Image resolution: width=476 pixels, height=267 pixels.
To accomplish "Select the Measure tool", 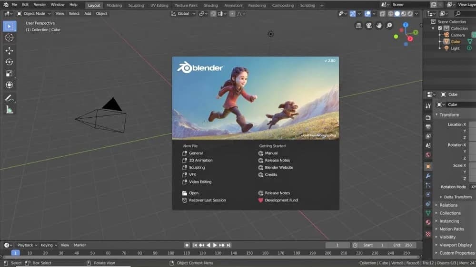I will point(10,110).
